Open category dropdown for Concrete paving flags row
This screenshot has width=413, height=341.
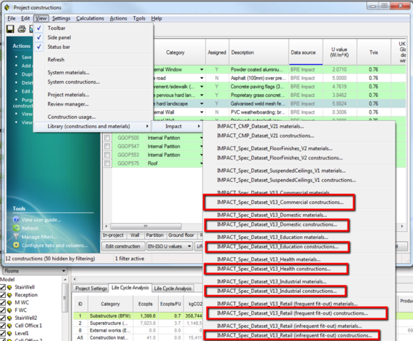pyautogui.click(x=202, y=87)
